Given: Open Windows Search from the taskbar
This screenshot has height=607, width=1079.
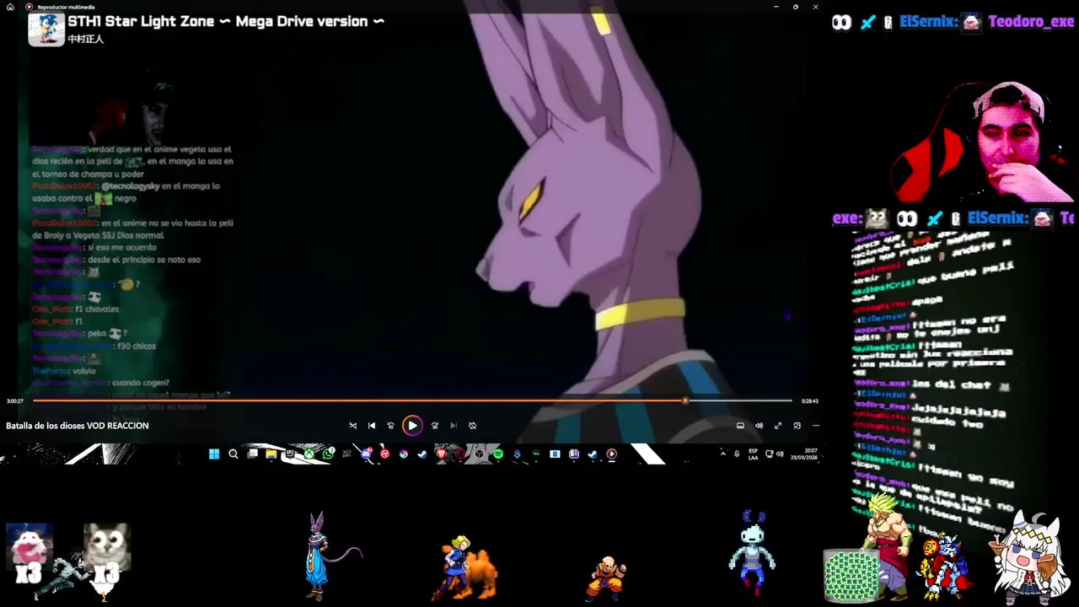Looking at the screenshot, I should tap(234, 454).
